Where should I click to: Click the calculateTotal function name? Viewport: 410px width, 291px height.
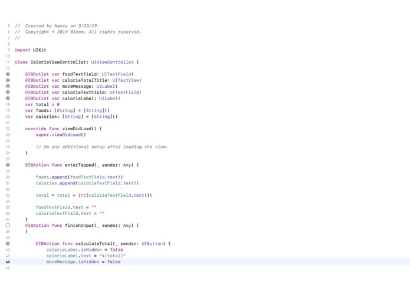(x=94, y=243)
